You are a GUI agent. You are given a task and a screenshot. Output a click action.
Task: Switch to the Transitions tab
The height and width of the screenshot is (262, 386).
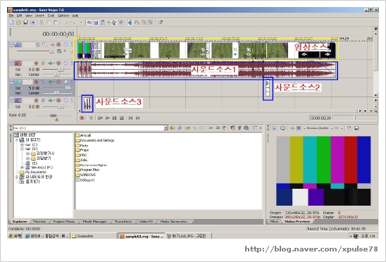tap(123, 221)
